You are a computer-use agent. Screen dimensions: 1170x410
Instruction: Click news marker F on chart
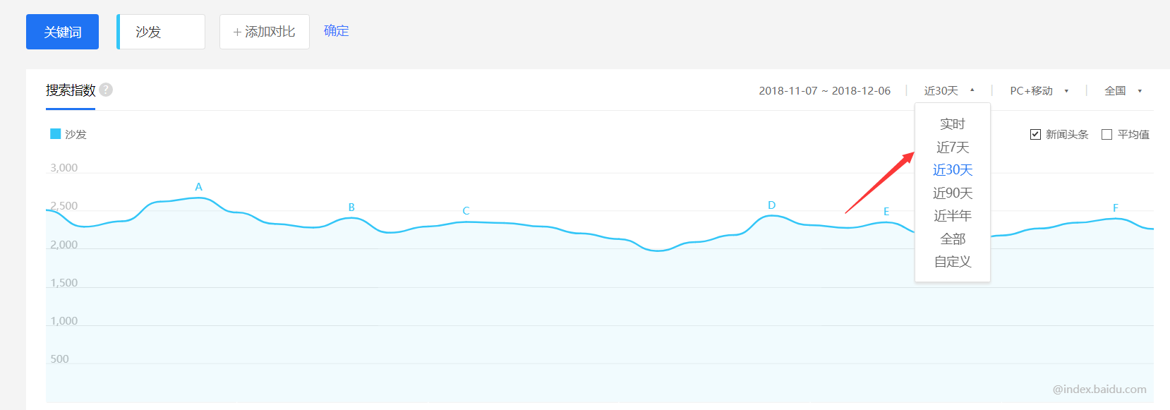tap(1116, 208)
